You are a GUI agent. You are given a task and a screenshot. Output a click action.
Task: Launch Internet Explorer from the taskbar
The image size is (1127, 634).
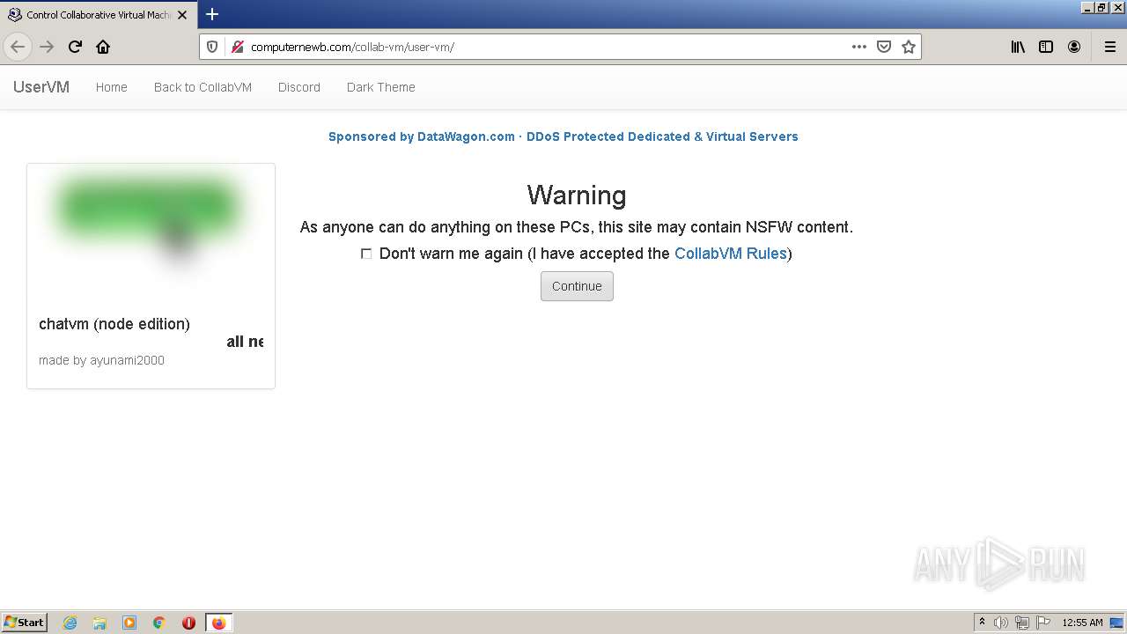[70, 623]
